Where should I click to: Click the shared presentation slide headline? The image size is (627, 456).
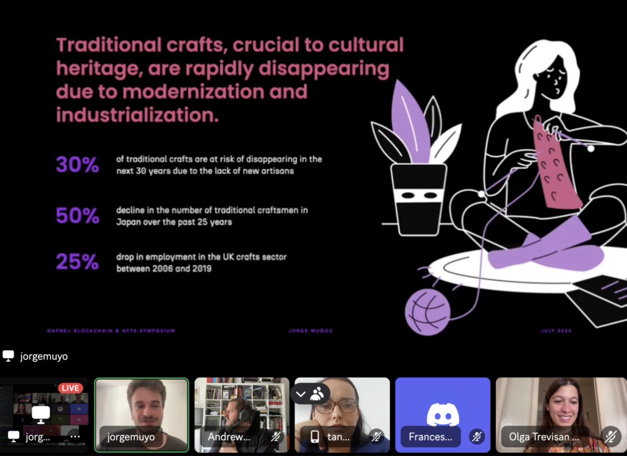pos(230,80)
